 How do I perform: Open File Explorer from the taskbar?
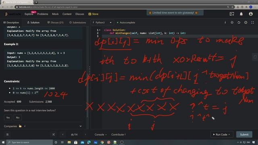[x=69, y=142]
